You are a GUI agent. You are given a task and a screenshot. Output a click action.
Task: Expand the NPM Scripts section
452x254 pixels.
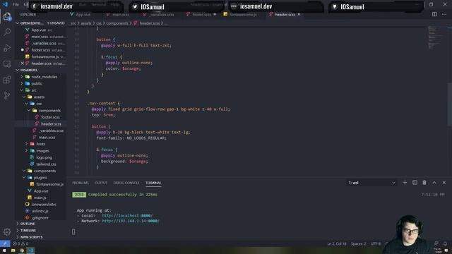pyautogui.click(x=40, y=237)
